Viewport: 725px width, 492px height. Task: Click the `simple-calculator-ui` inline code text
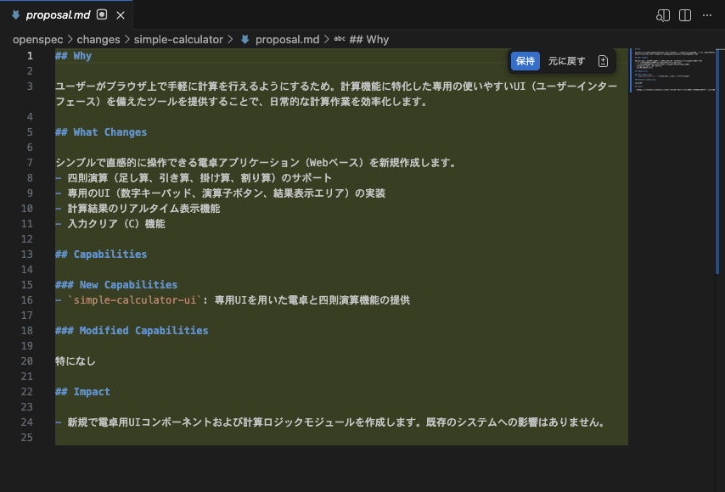click(134, 300)
